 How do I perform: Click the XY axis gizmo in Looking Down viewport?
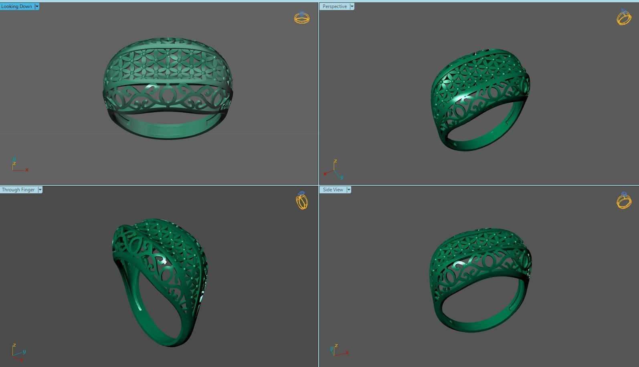pos(19,165)
